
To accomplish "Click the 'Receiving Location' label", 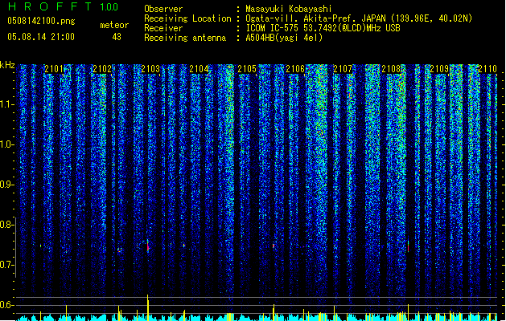I will pos(187,18).
